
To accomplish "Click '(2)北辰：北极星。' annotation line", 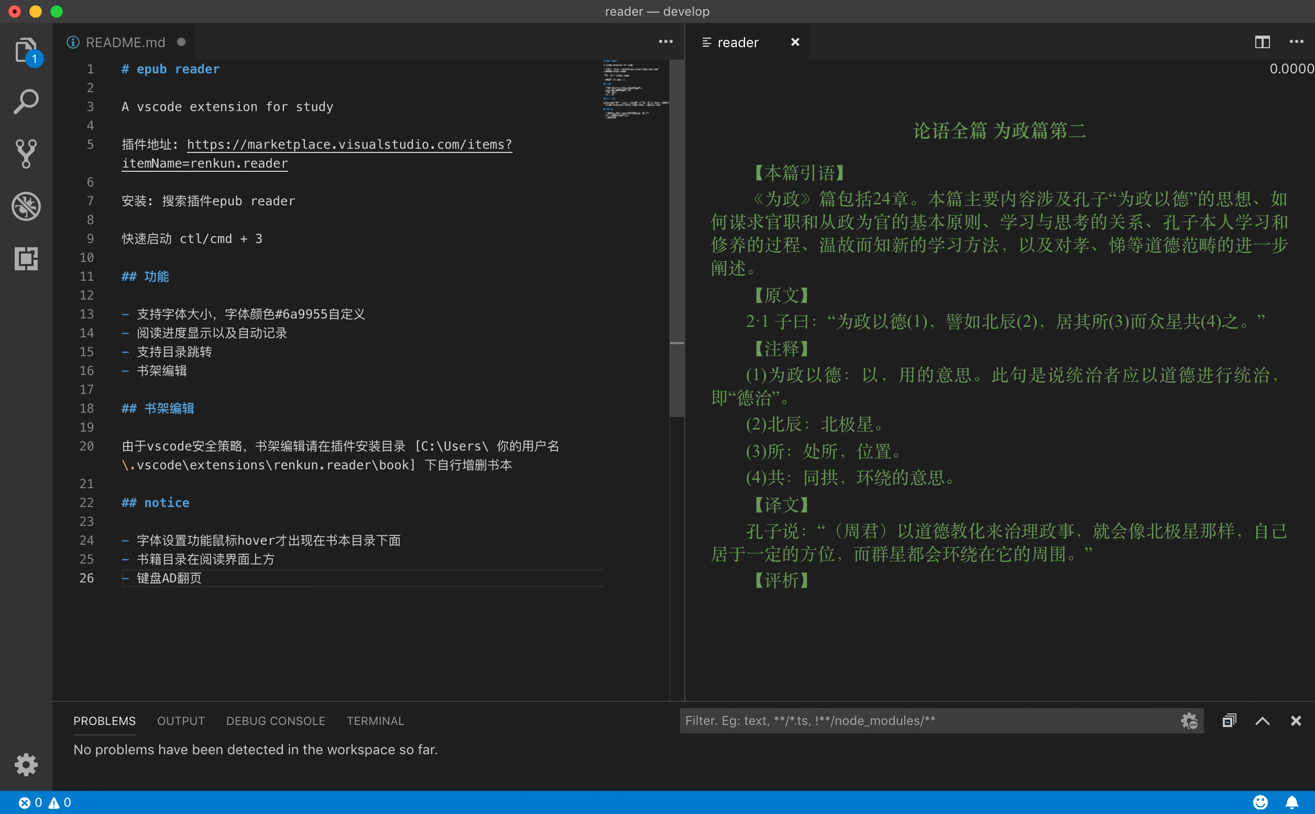I will pos(816,424).
